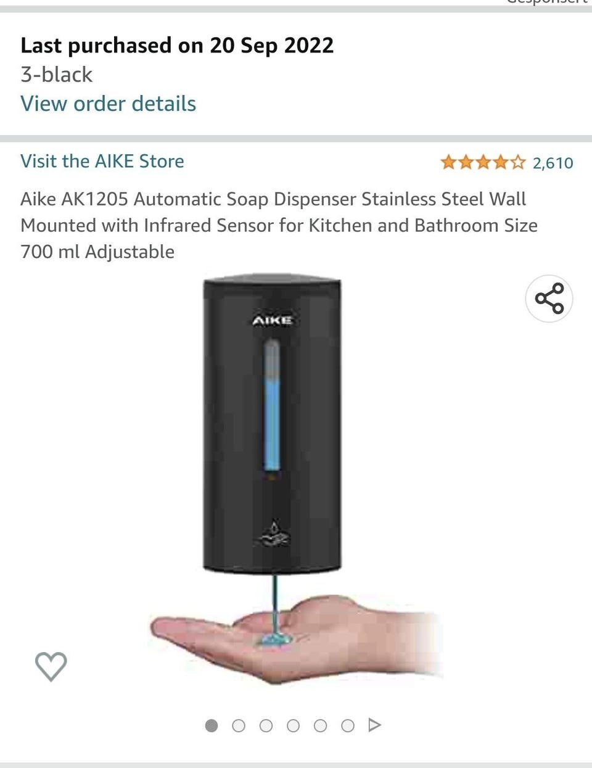
Task: Tap the Last purchased on 20 Sep 2022 heading
Action: 177,45
